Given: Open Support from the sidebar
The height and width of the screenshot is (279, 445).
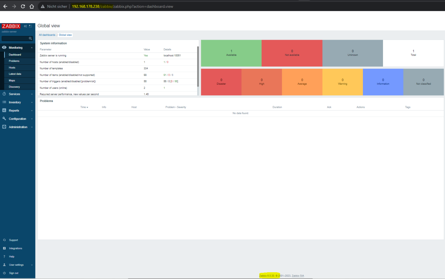Looking at the screenshot, I should 13,240.
